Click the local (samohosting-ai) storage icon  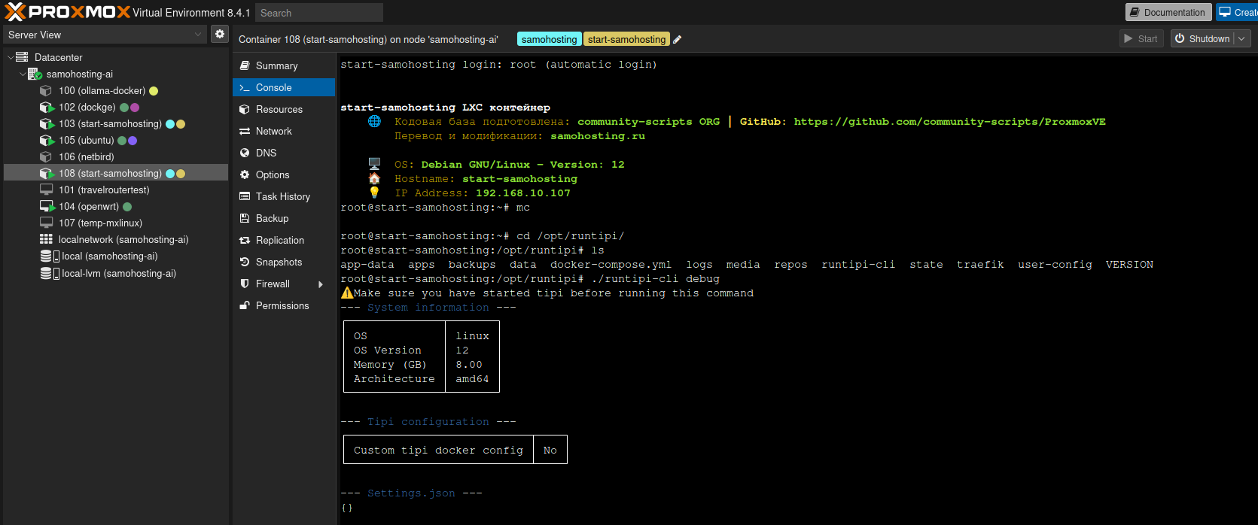coord(50,256)
